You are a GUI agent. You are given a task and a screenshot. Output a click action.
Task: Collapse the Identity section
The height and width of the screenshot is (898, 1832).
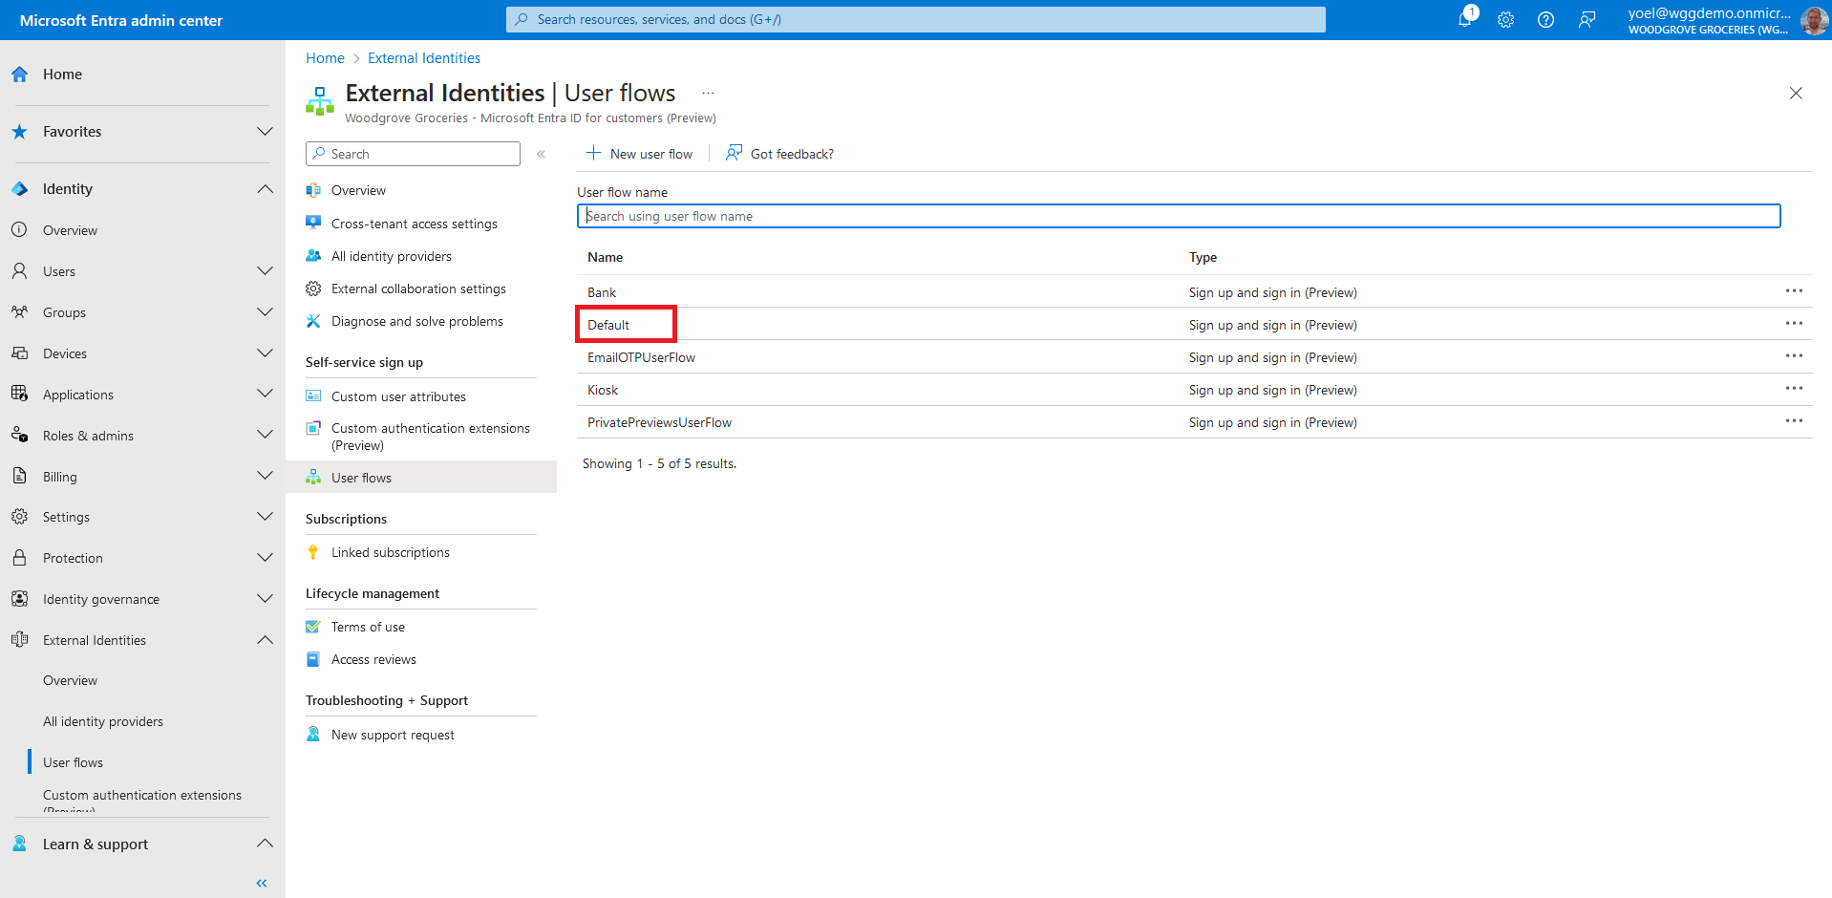pyautogui.click(x=265, y=189)
